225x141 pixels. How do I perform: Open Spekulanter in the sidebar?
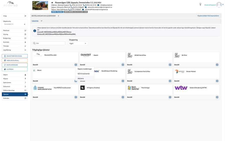[15, 82]
